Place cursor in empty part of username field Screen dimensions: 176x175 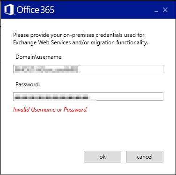(122, 69)
